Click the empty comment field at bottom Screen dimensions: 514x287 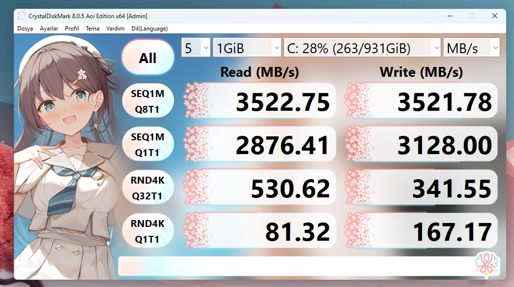coord(309,266)
